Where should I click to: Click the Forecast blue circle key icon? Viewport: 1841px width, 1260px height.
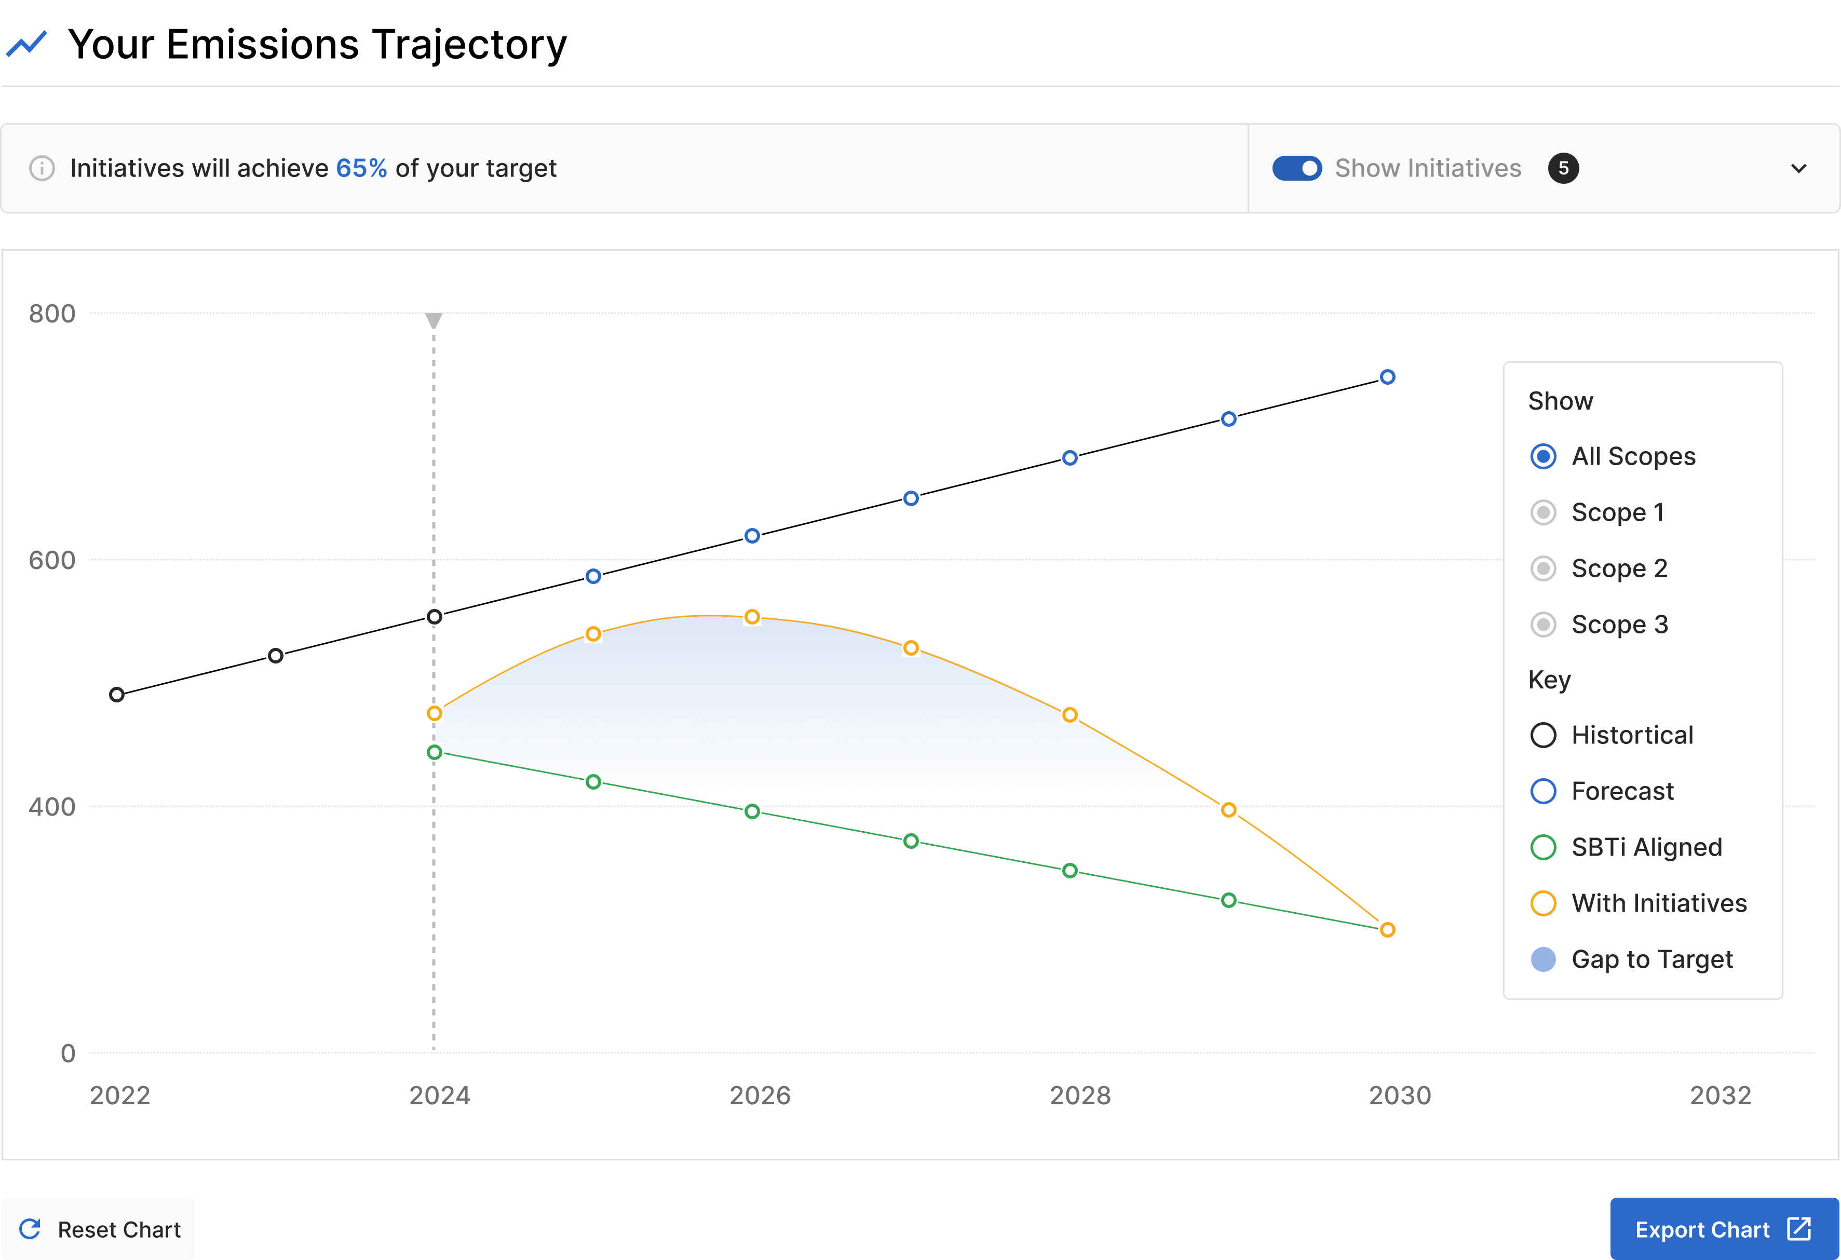1542,791
